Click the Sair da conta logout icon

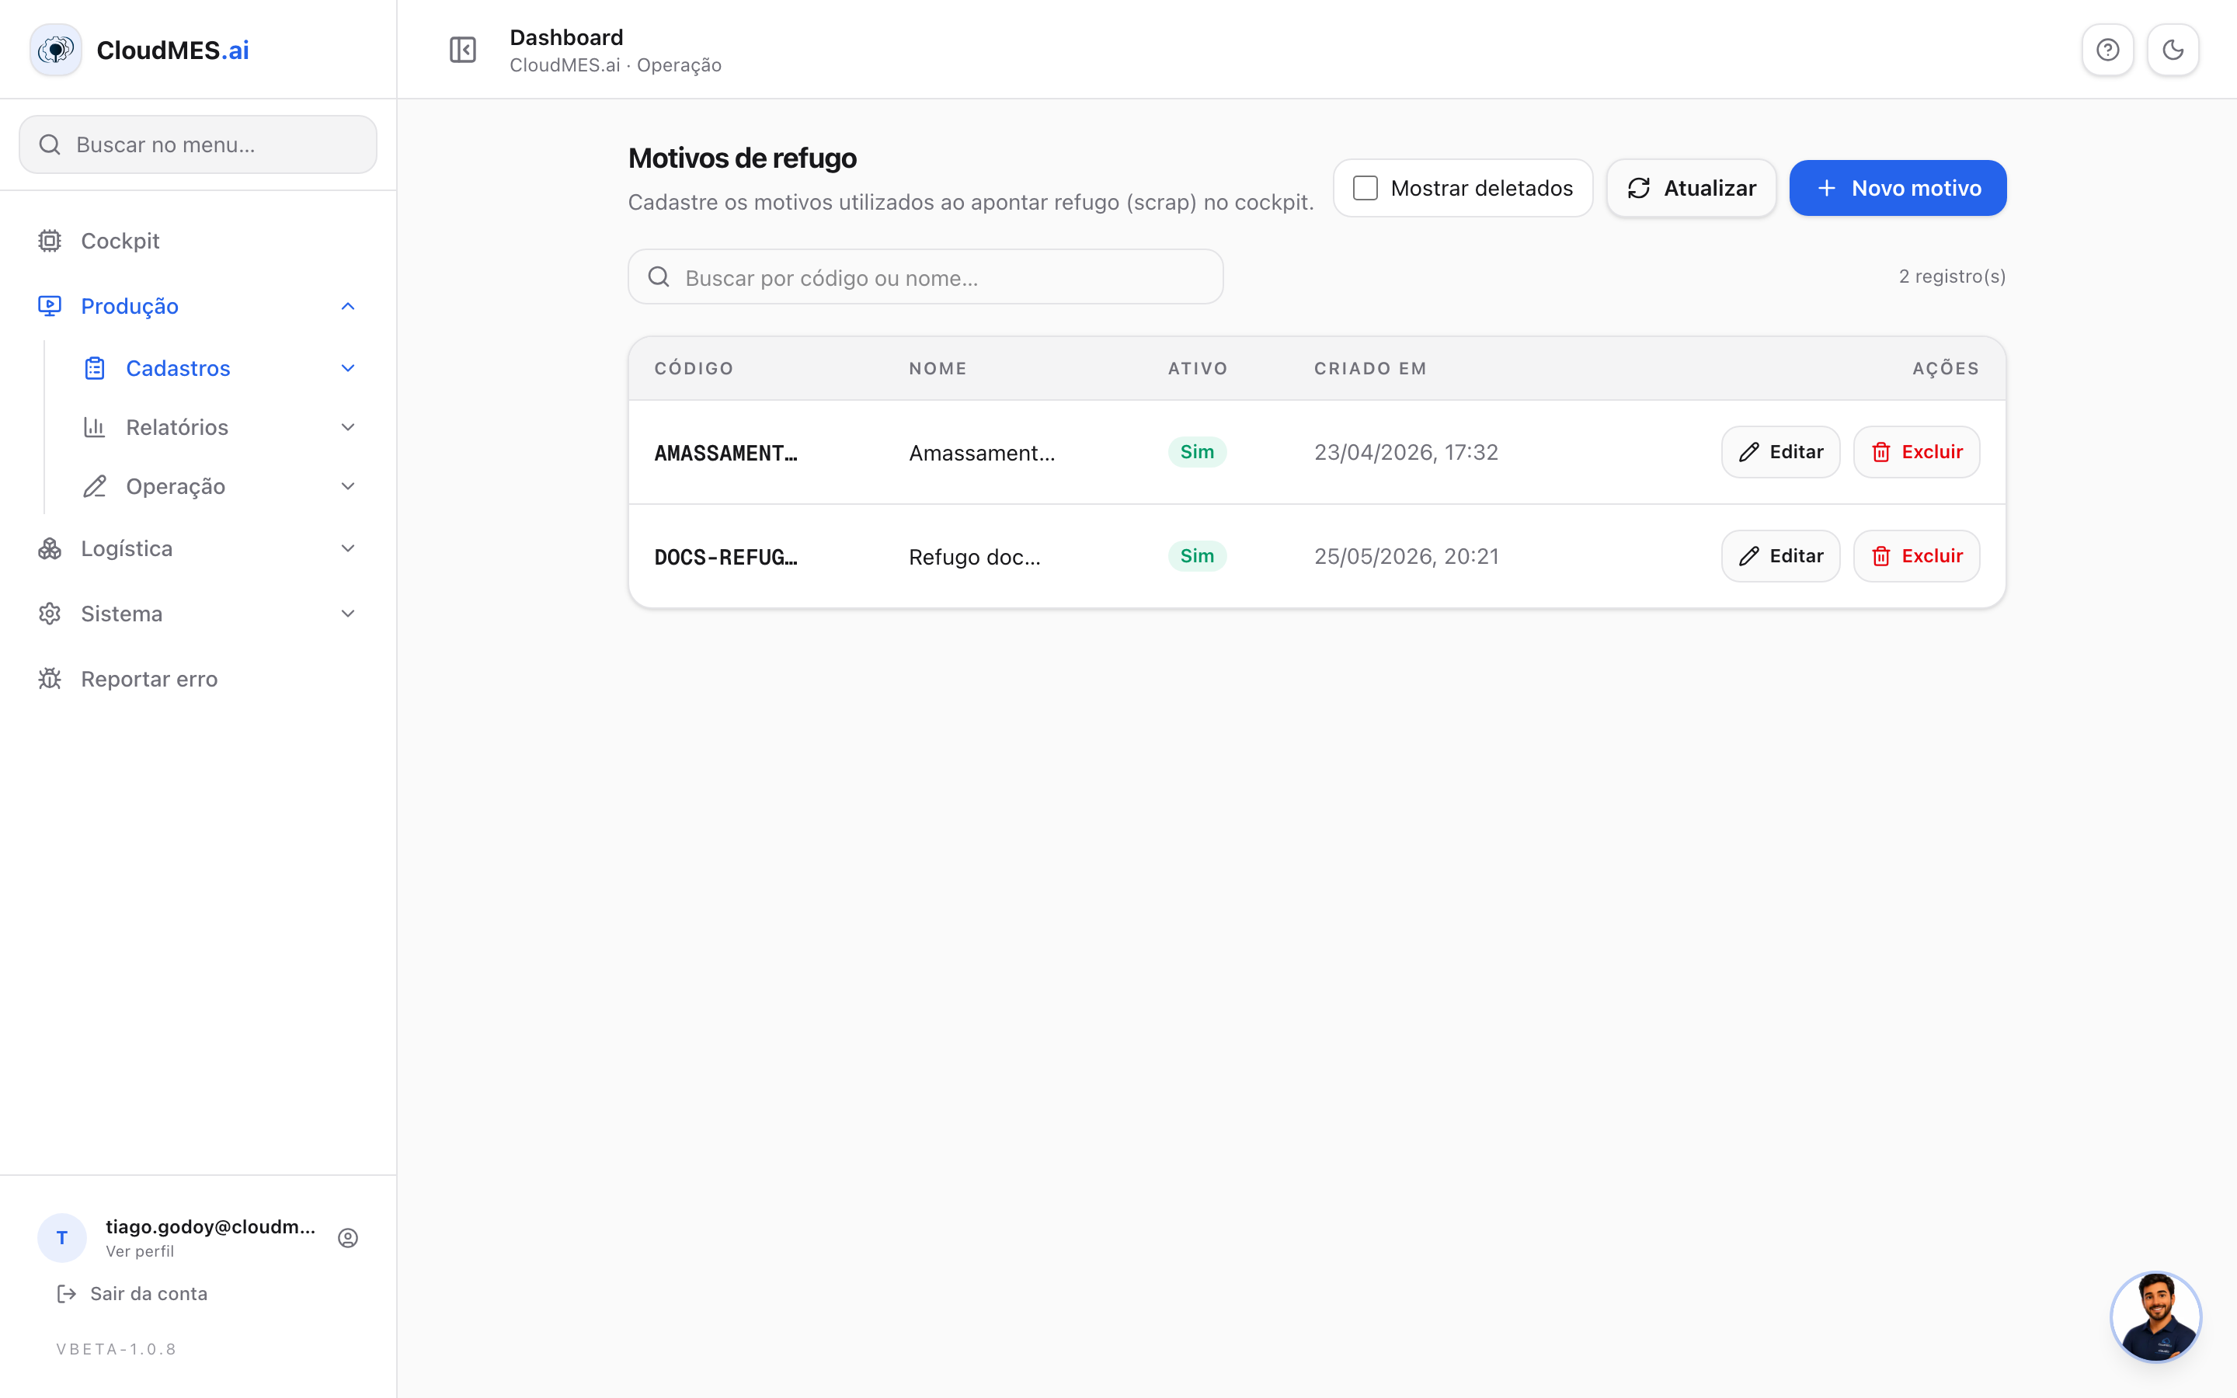[x=67, y=1293]
